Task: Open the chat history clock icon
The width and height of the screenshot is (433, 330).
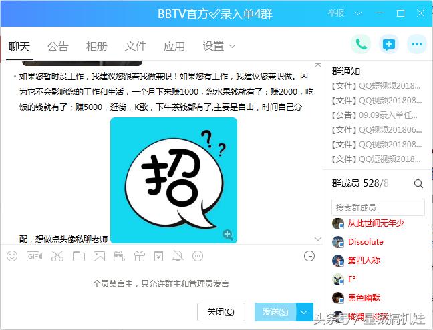Action: pos(309,256)
